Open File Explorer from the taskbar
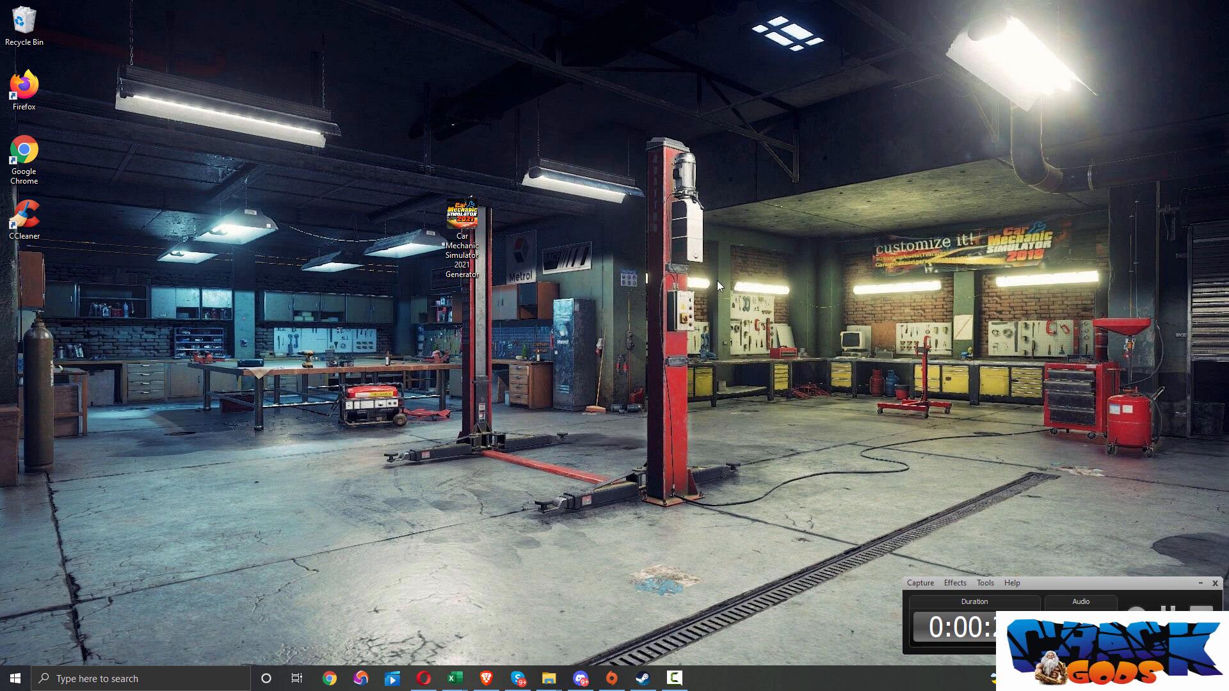 coord(549,678)
